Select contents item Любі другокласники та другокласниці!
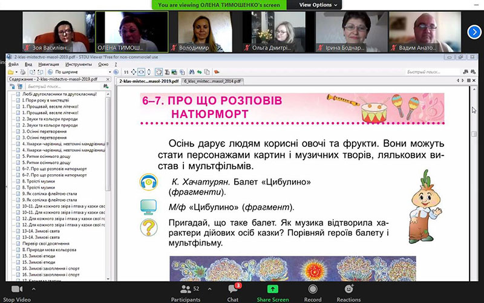The width and height of the screenshot is (484, 303). click(59, 94)
